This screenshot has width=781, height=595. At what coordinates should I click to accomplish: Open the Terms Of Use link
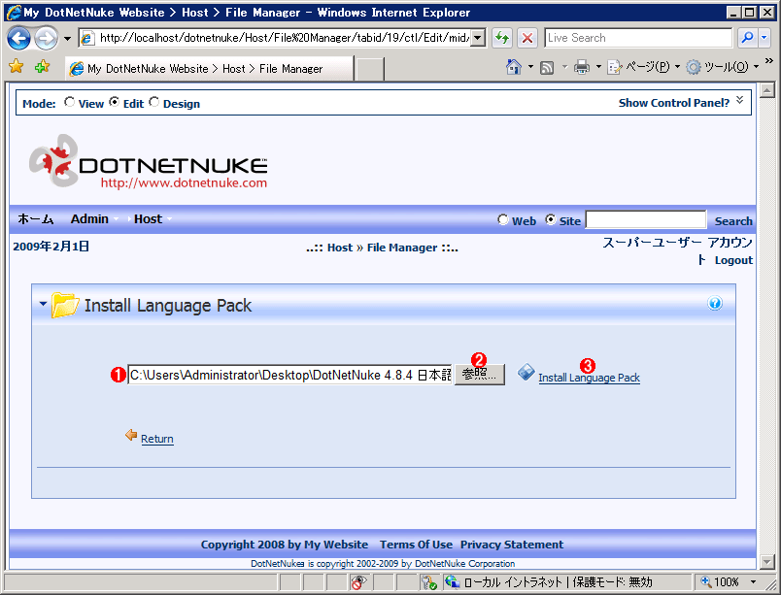pyautogui.click(x=416, y=545)
